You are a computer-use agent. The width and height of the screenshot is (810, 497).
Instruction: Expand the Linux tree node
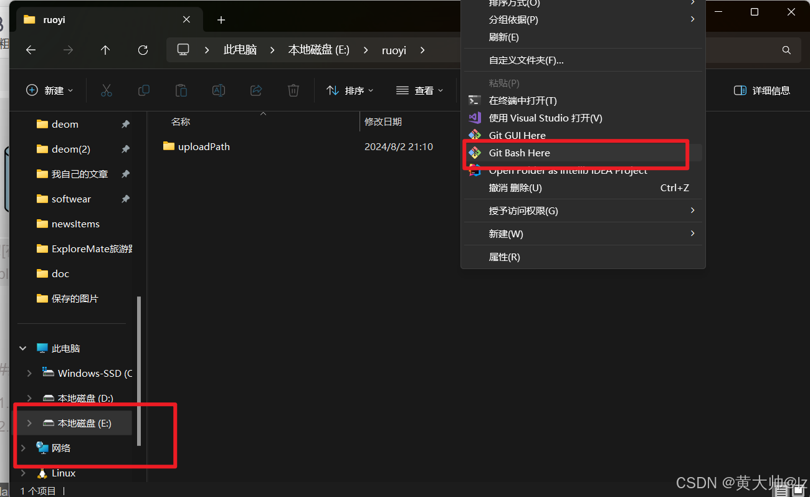pos(23,473)
